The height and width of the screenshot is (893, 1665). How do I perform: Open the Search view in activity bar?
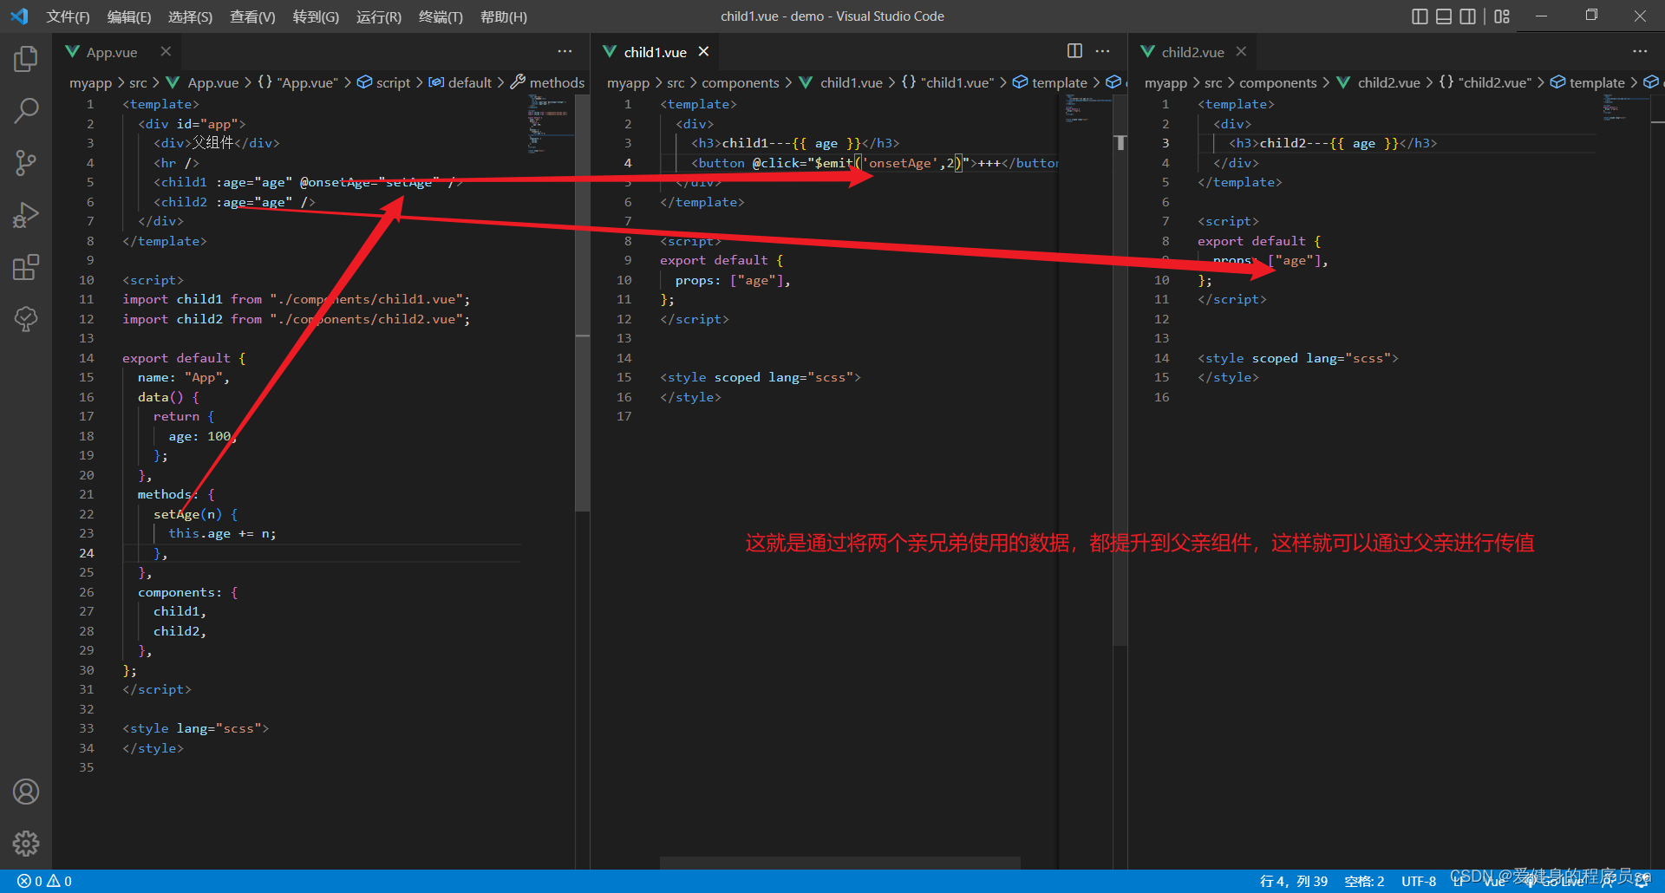(x=26, y=110)
